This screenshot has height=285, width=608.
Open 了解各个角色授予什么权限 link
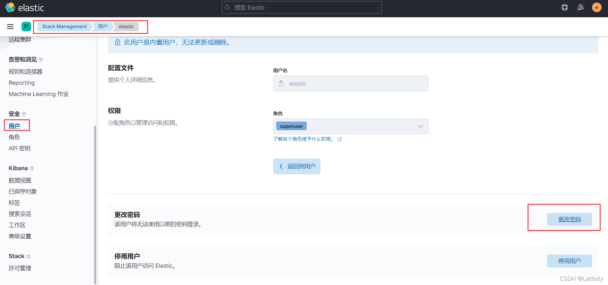[x=303, y=139]
